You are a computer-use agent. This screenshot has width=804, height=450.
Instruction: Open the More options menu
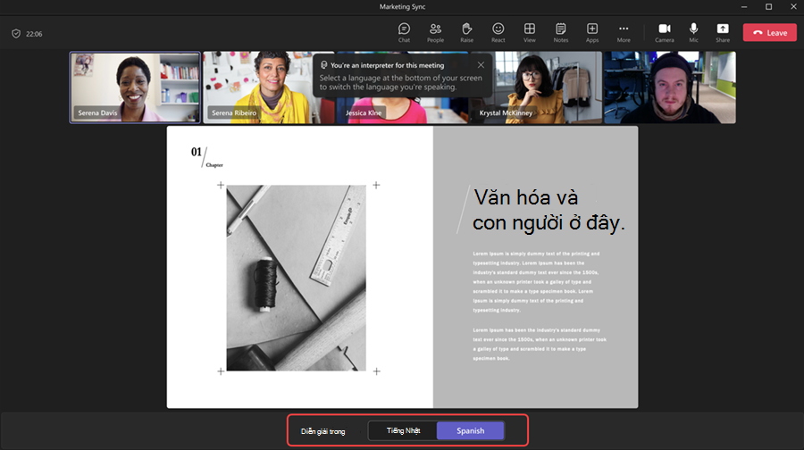(x=624, y=32)
